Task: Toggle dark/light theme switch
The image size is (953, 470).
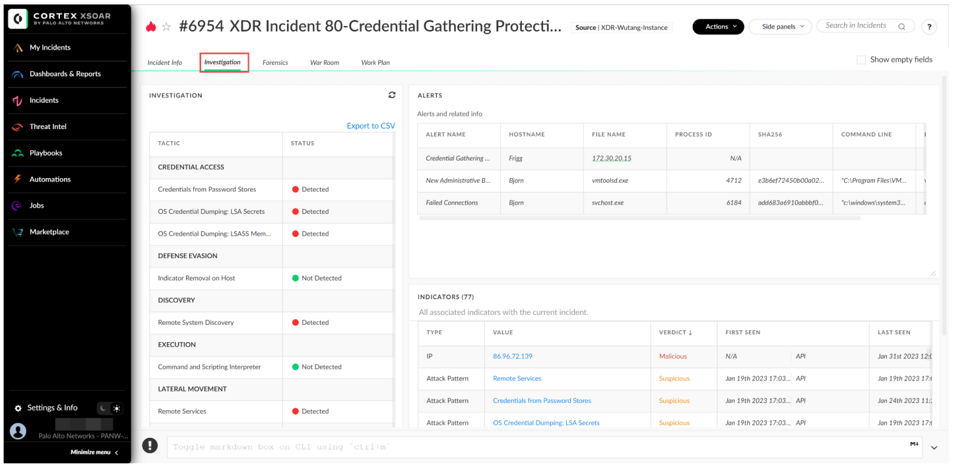Action: (x=110, y=408)
